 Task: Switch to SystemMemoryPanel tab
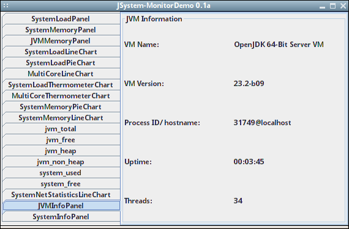[61, 30]
